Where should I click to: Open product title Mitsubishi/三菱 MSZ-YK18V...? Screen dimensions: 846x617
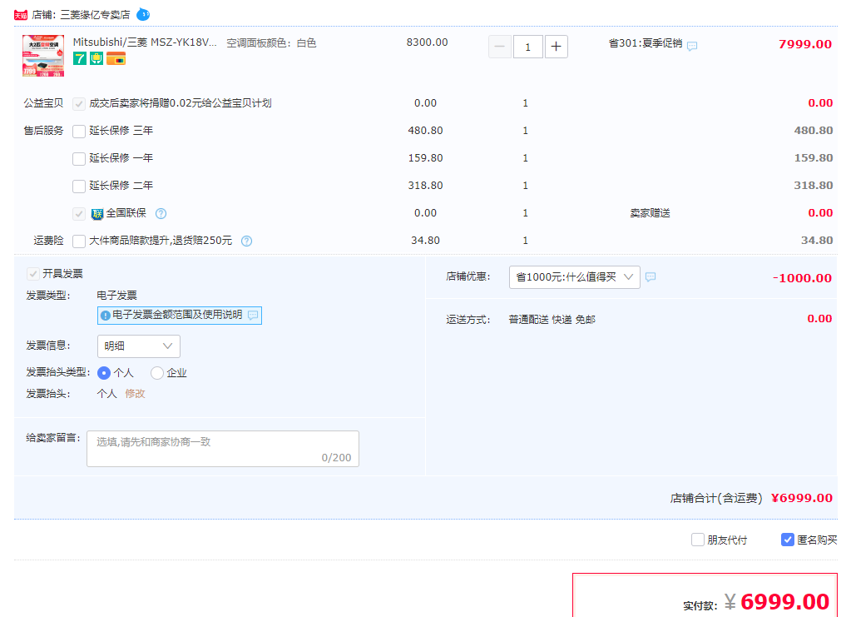pos(145,42)
